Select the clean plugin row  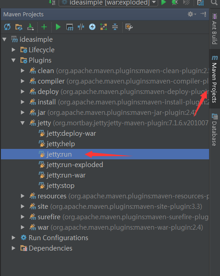(105, 71)
